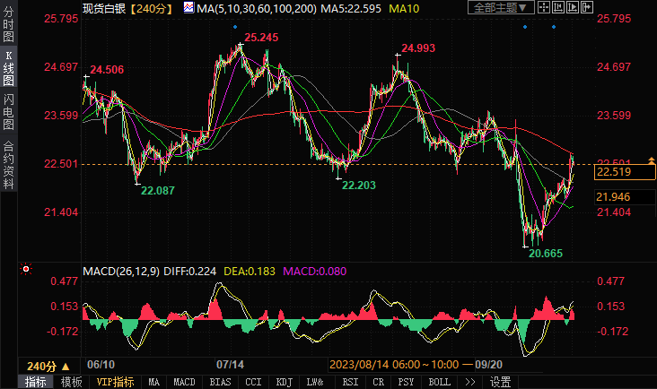Click the jump-to-chart-start axis icon
Image resolution: width=657 pixels, height=389 pixels.
tap(558, 7)
